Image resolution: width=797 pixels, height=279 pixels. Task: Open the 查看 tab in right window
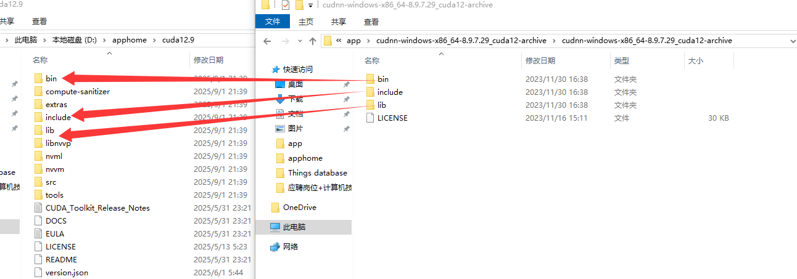371,22
